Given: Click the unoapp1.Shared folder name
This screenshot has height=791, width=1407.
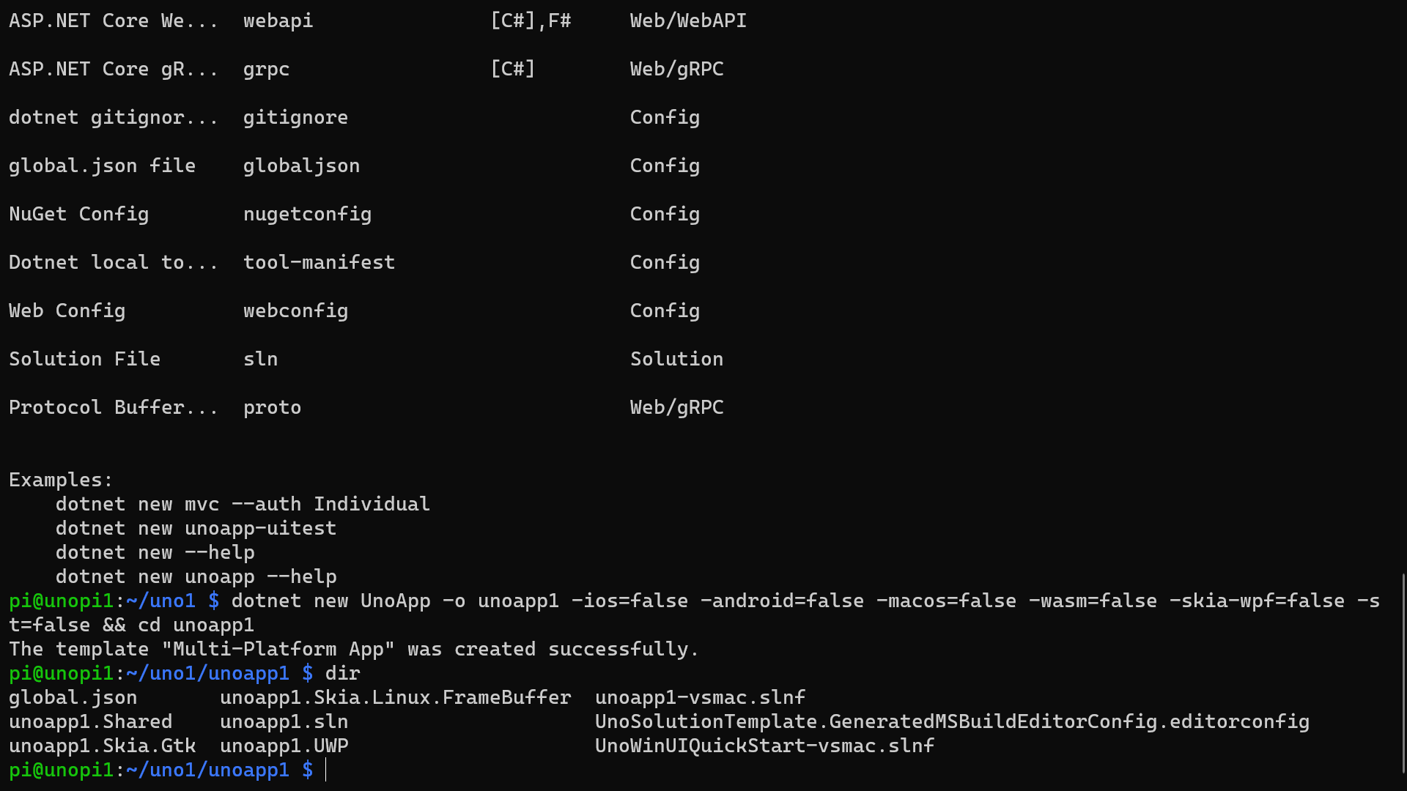Looking at the screenshot, I should coord(90,721).
